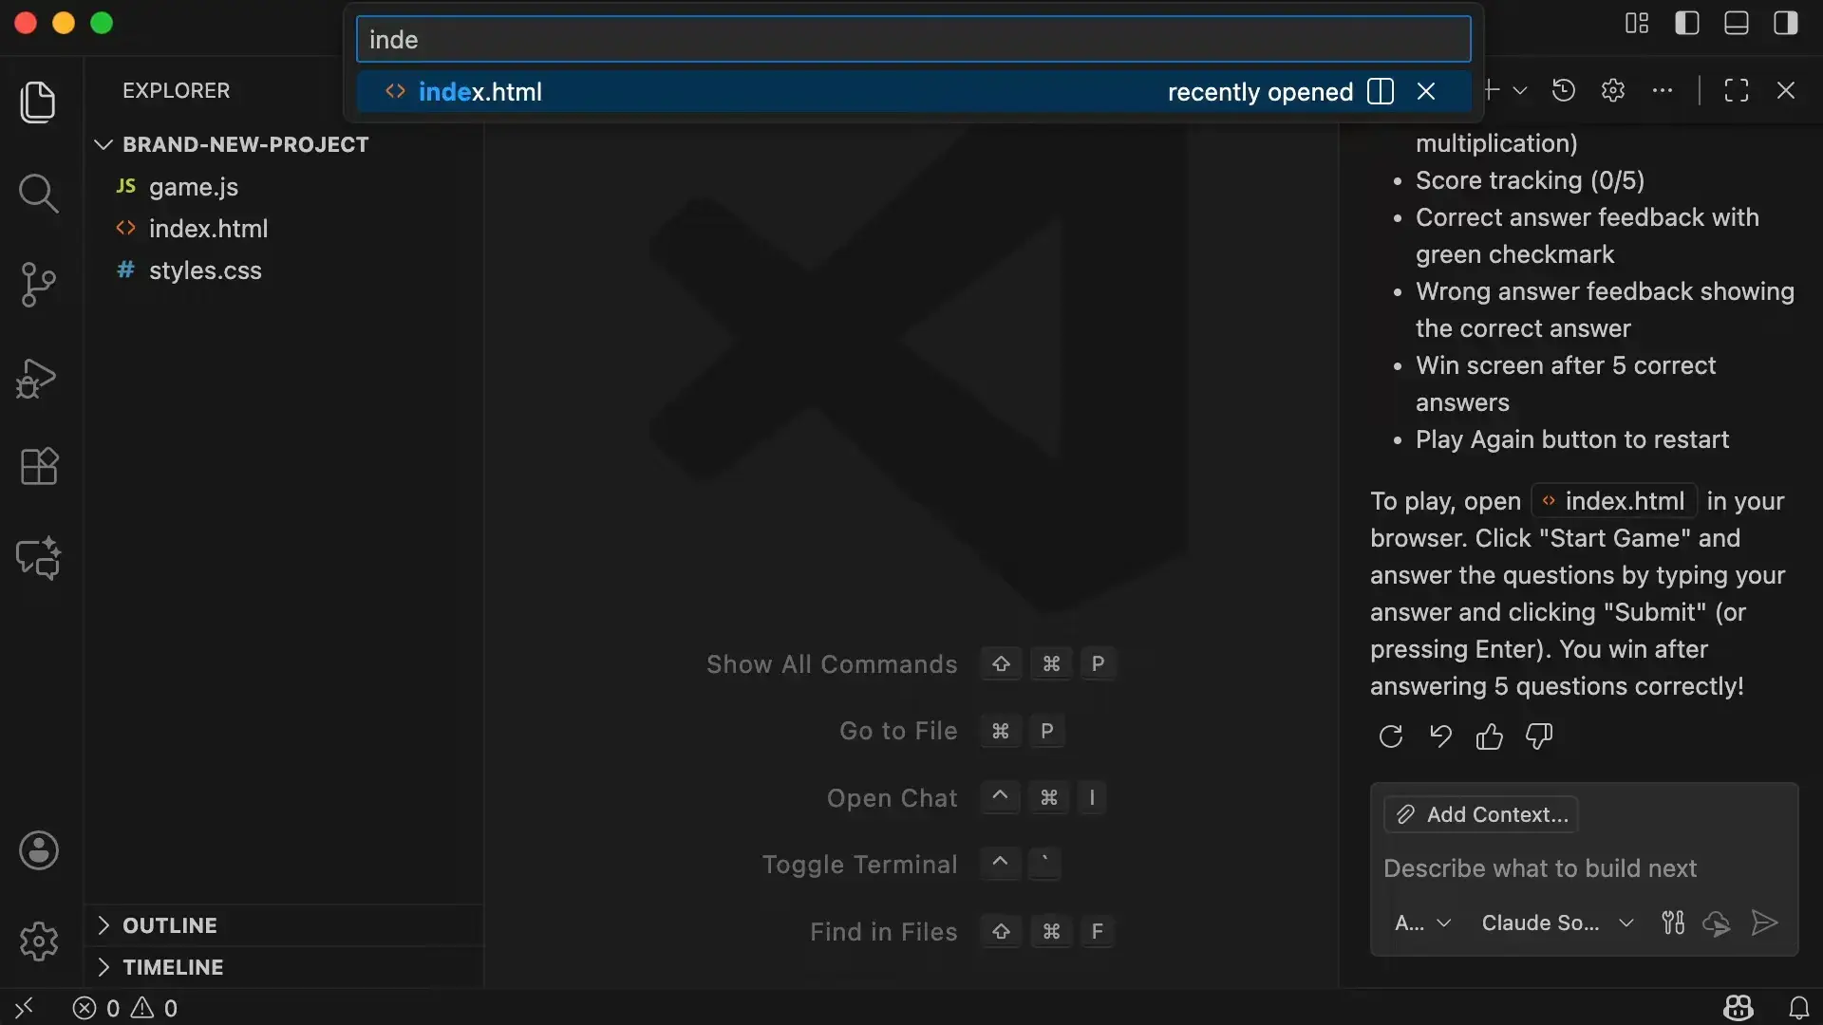Toggle the bottom panel visibility
Image resolution: width=1823 pixels, height=1025 pixels.
(1736, 23)
